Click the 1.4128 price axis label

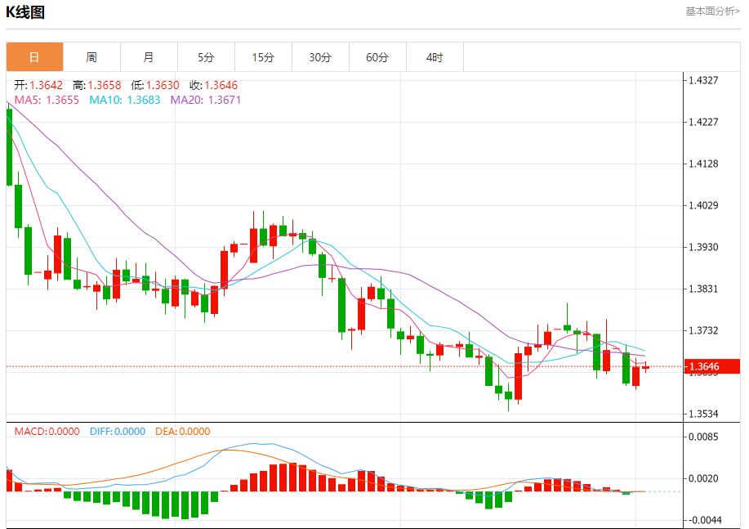[703, 164]
